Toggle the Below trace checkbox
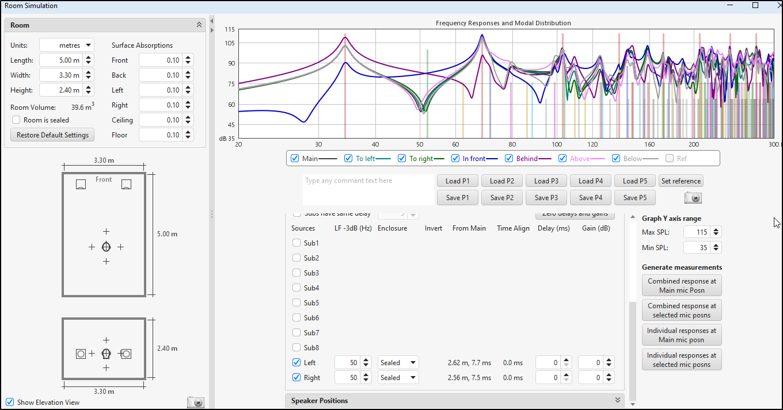 point(616,158)
